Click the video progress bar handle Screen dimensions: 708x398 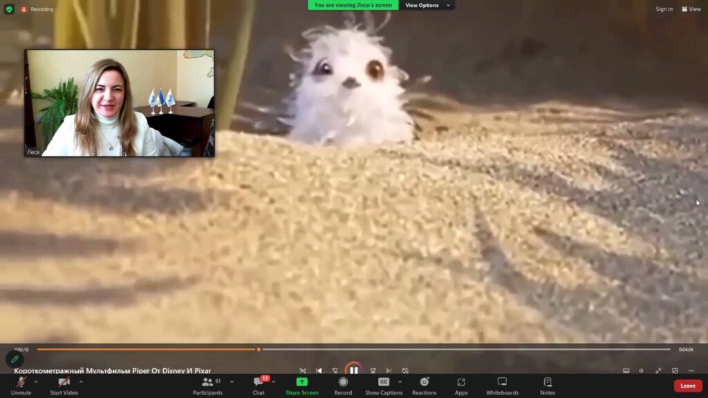[259, 349]
